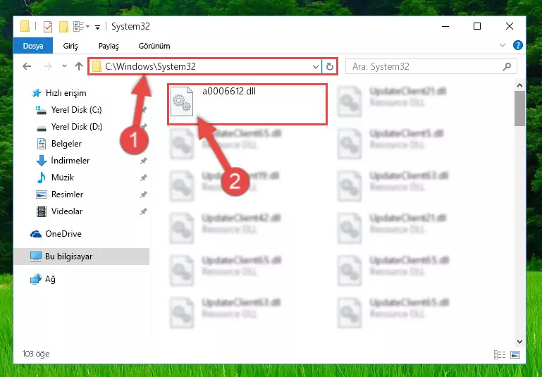This screenshot has width=542, height=377.
Task: Click the star icon beside Hızlı erişim
Action: click(x=37, y=93)
